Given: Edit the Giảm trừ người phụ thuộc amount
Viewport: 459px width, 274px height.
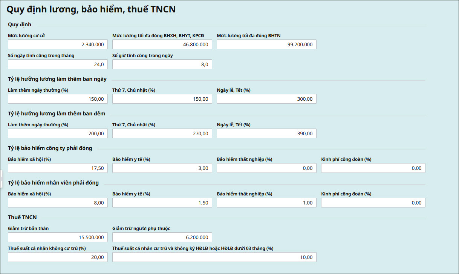Looking at the screenshot, I should [162, 238].
